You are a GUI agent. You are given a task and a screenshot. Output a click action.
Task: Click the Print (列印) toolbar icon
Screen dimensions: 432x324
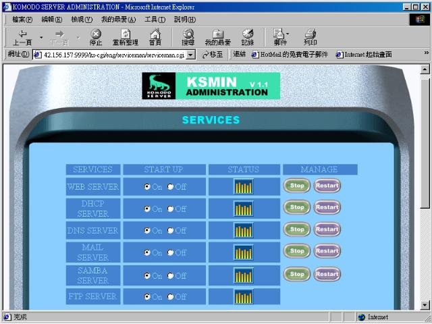pyautogui.click(x=310, y=36)
